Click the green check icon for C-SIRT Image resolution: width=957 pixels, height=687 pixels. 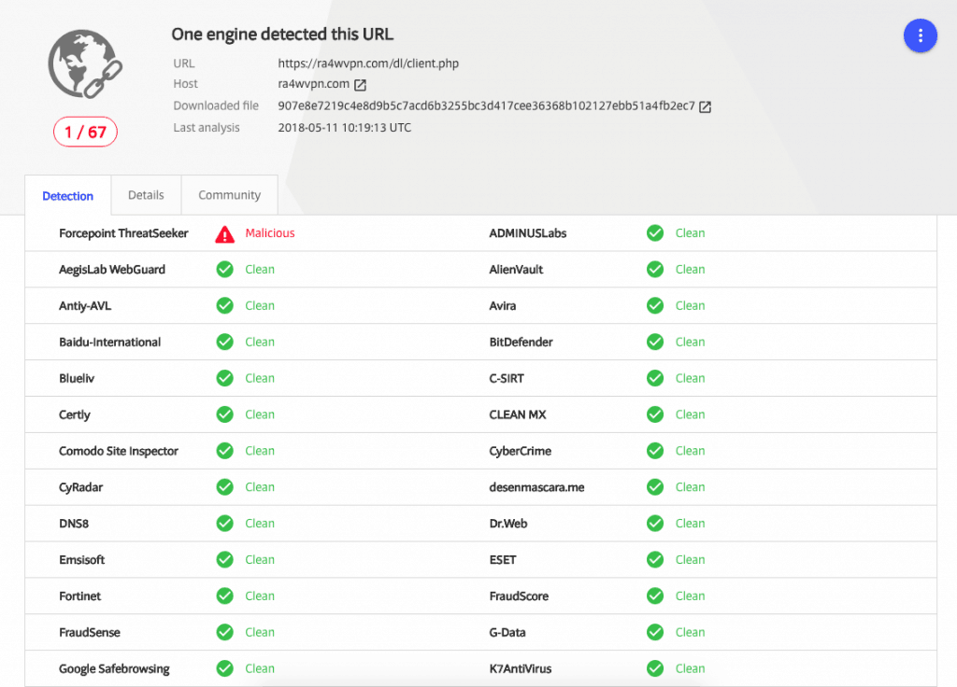click(x=655, y=378)
